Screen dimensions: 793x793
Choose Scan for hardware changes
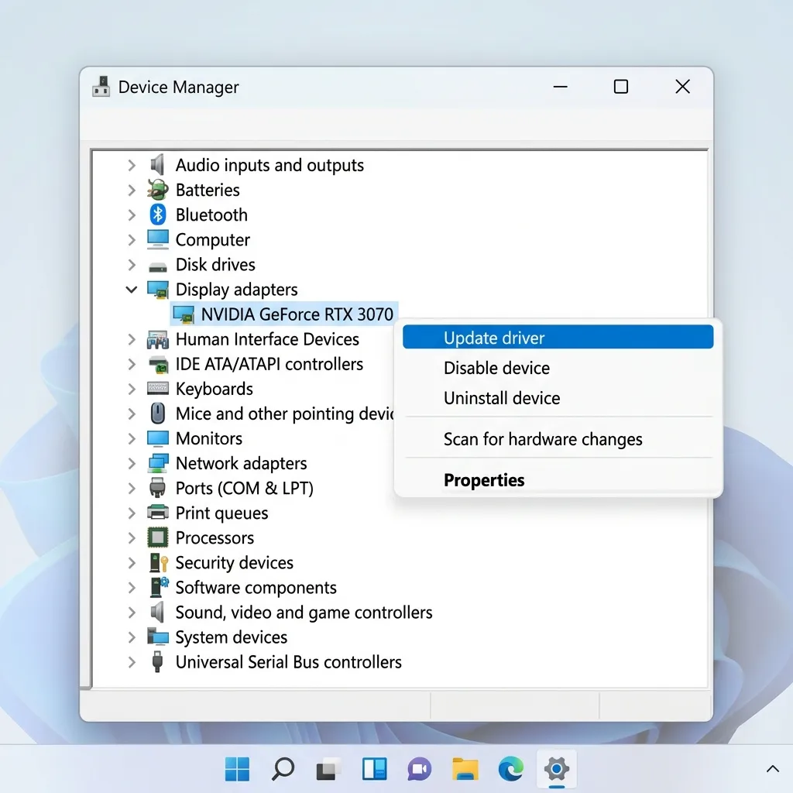558,439
